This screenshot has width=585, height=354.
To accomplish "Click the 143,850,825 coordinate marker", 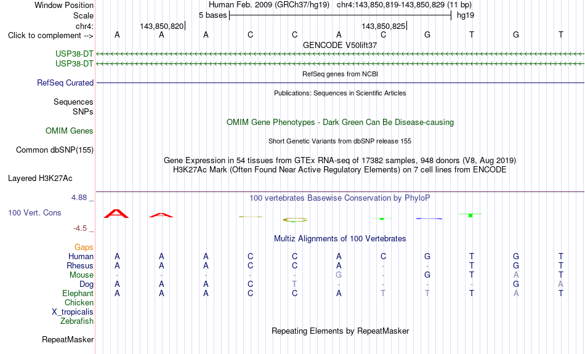I will (384, 26).
